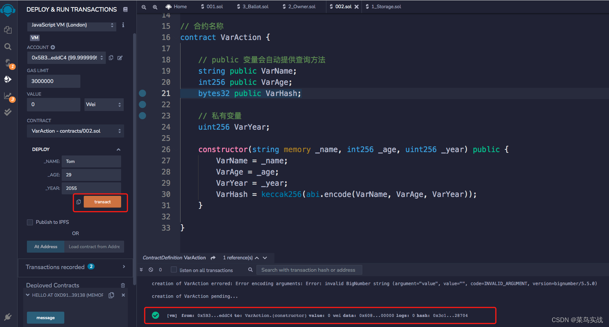Go to previous reference arrow
The height and width of the screenshot is (327, 609).
tap(257, 258)
